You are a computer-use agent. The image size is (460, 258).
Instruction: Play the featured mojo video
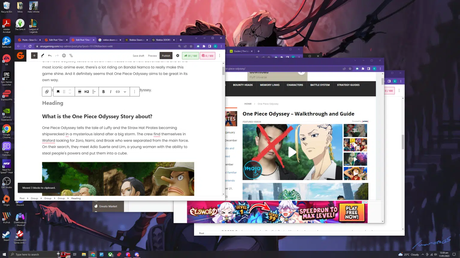tap(292, 152)
